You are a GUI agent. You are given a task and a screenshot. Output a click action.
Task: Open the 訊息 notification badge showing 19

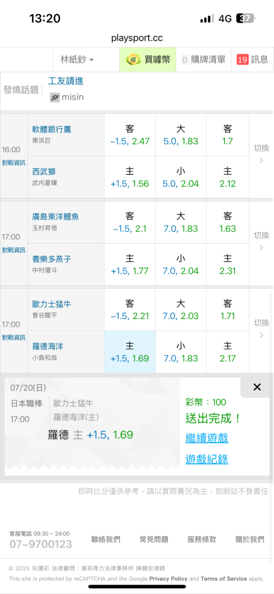pyautogui.click(x=242, y=59)
